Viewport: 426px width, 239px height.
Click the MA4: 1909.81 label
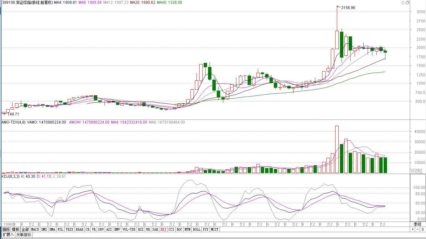point(65,2)
